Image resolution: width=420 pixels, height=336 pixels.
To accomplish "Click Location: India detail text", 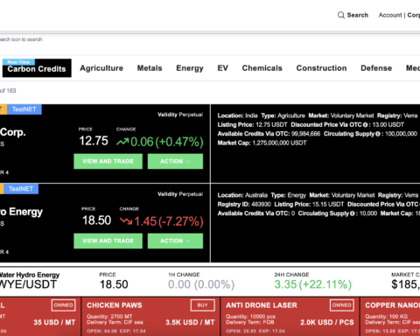I will [x=237, y=115].
